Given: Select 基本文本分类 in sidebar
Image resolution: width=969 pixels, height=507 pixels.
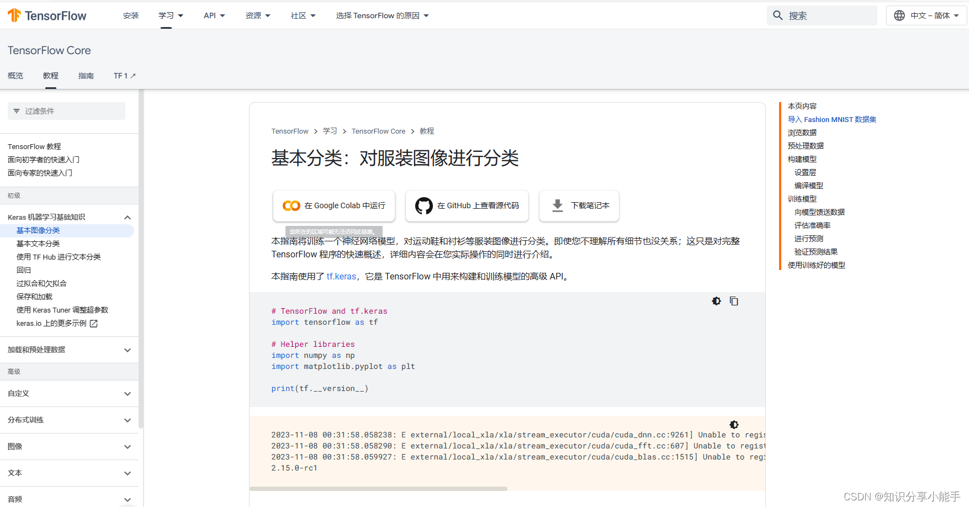Looking at the screenshot, I should [x=38, y=244].
